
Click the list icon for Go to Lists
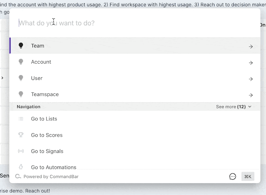point(21,119)
